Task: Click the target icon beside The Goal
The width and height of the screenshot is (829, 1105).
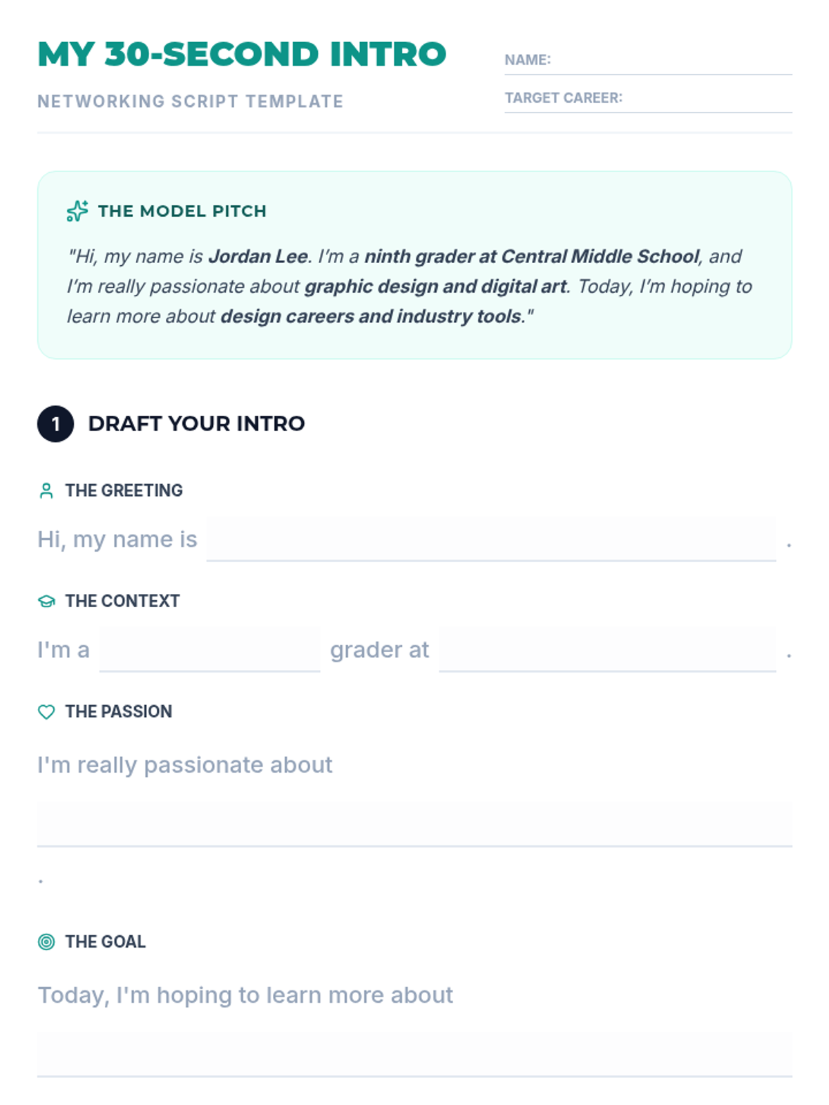Action: [x=46, y=942]
